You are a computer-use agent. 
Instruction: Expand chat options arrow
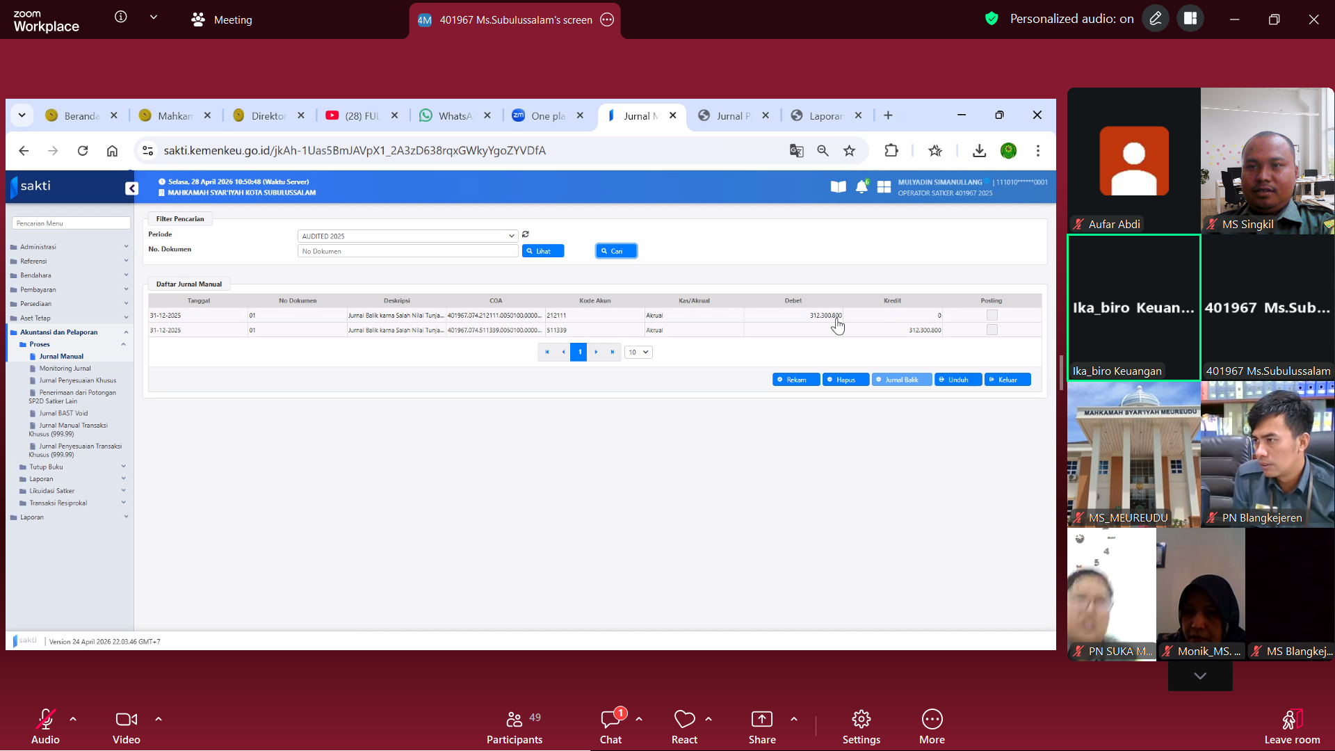point(639,719)
